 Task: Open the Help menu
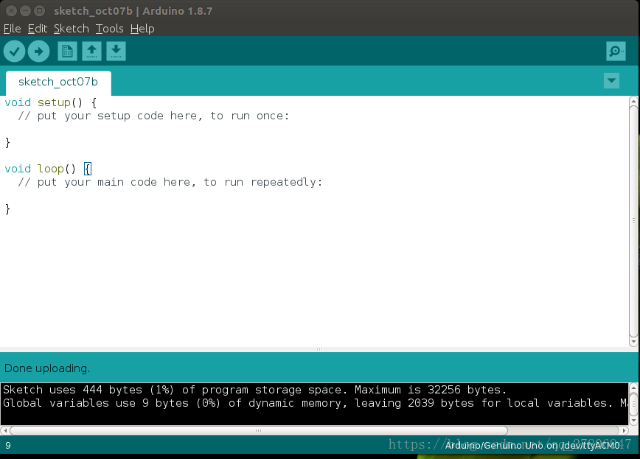click(x=142, y=29)
